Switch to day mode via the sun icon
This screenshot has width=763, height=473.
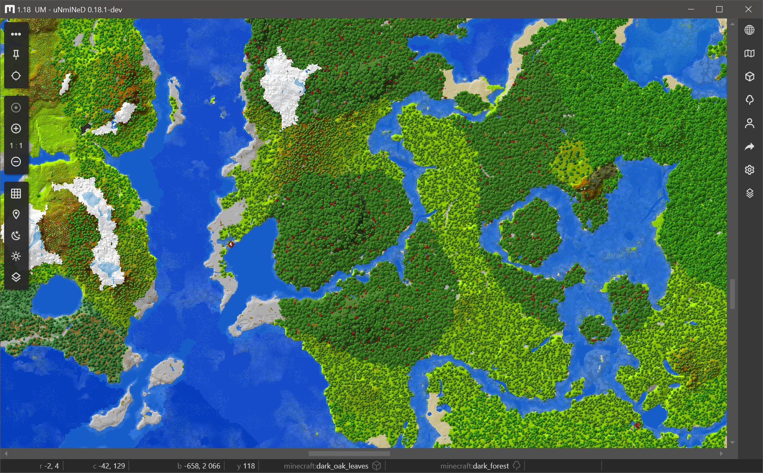[x=16, y=256]
